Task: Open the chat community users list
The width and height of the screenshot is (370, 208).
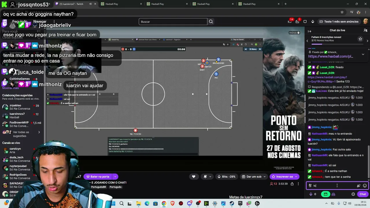Action: tap(365, 30)
